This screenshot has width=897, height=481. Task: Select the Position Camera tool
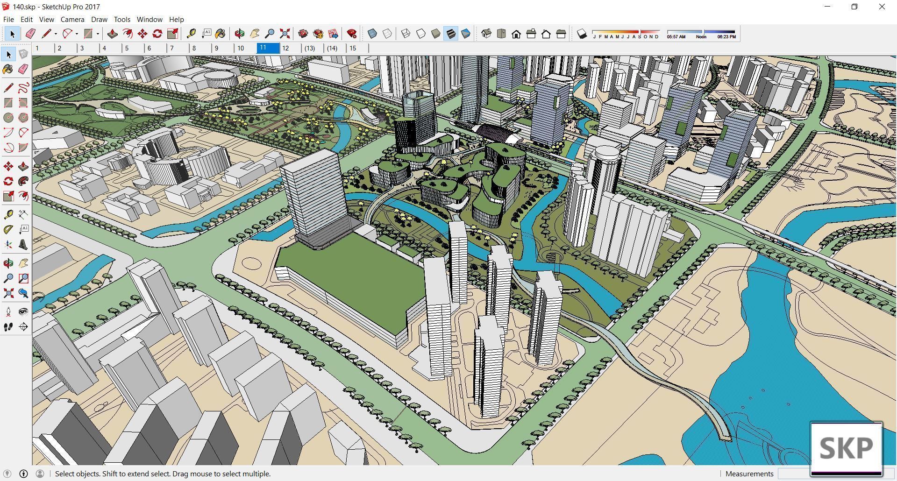point(8,312)
